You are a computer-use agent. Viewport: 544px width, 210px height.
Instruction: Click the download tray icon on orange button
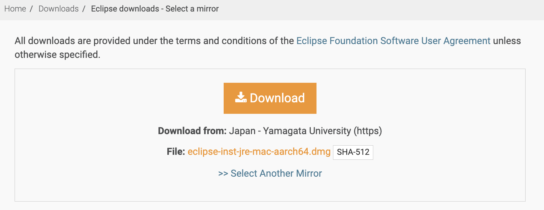click(241, 98)
